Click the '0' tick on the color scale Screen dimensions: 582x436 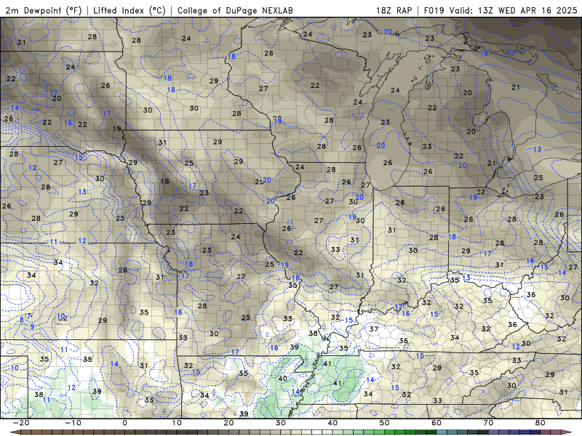124,423
